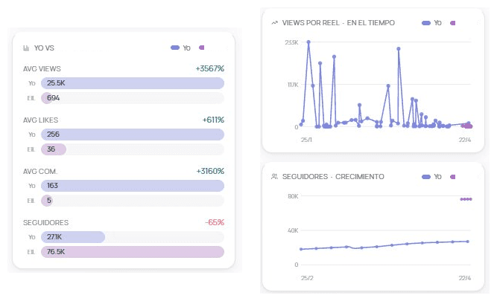Toggle the Yo legend in Views por Reel chart
The height and width of the screenshot is (301, 497).
click(431, 23)
